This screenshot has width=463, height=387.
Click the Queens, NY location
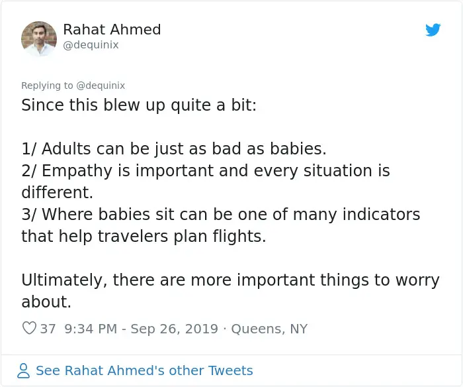pos(269,329)
